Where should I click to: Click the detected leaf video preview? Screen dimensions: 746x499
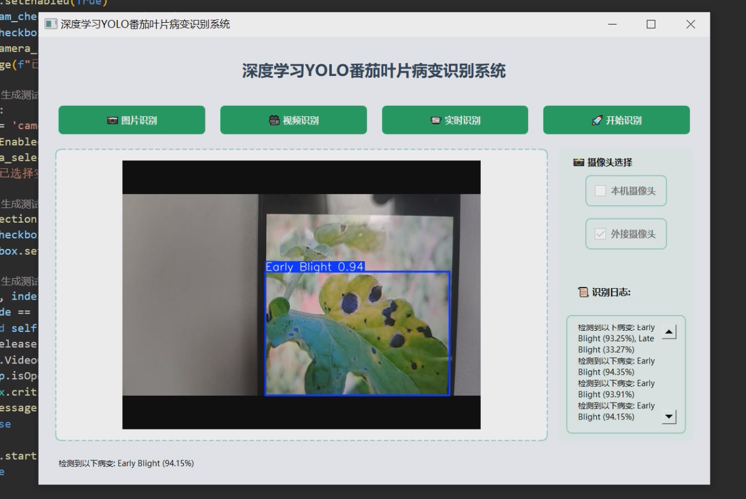301,295
